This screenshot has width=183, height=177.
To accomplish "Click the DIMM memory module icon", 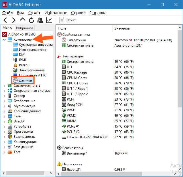I will coord(64,121).
